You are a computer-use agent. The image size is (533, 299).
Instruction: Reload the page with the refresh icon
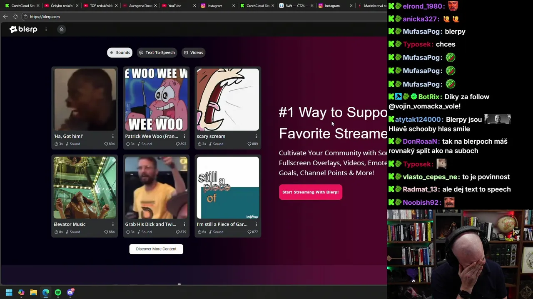coord(15,17)
